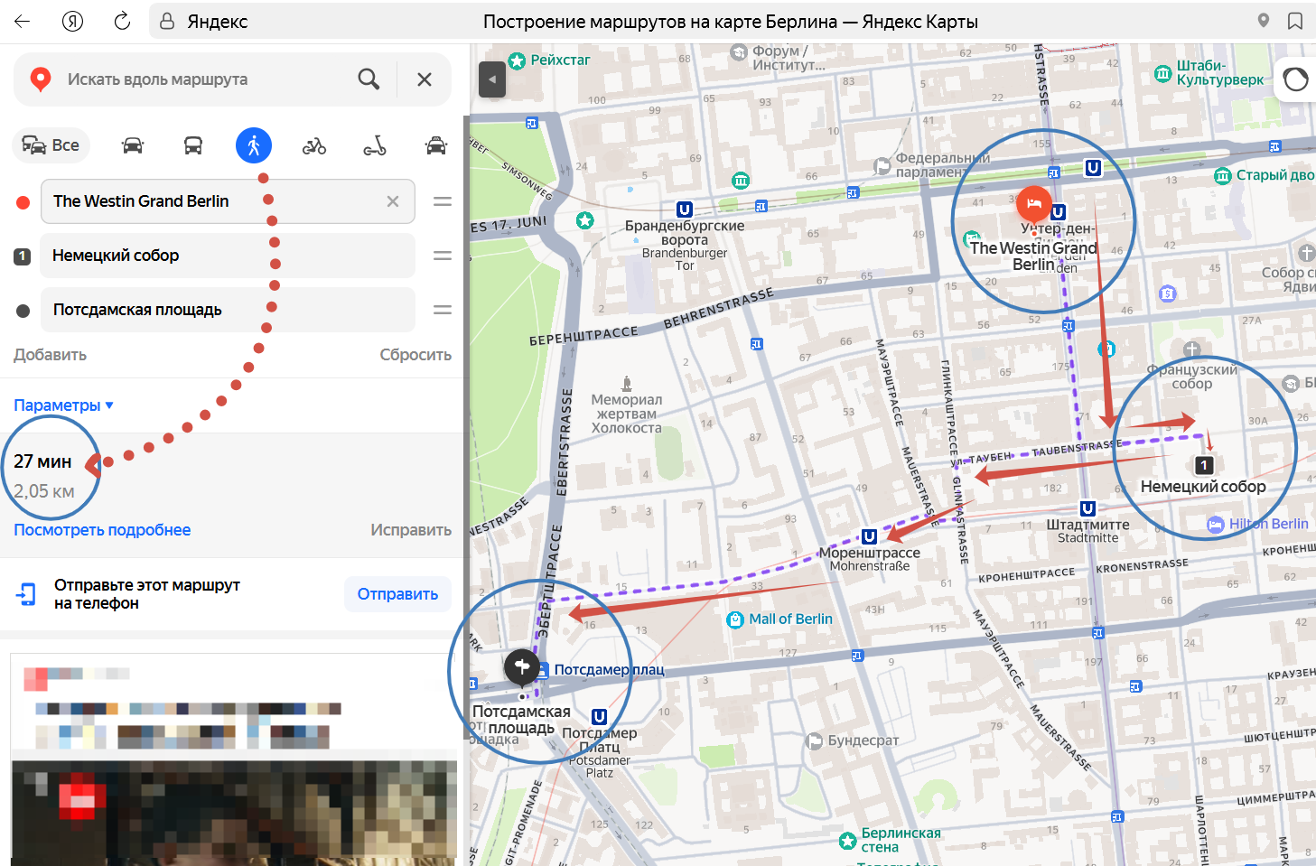Click the 'Исправить' link
The width and height of the screenshot is (1316, 866).
point(411,530)
